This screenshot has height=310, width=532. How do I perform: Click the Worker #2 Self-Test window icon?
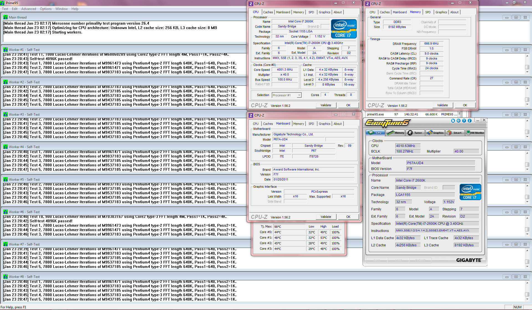click(x=6, y=82)
